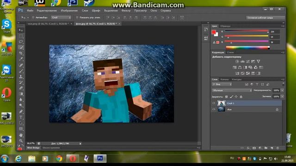296x166 pixels.
Task: Select the Dodge tool
Action: tap(21, 106)
